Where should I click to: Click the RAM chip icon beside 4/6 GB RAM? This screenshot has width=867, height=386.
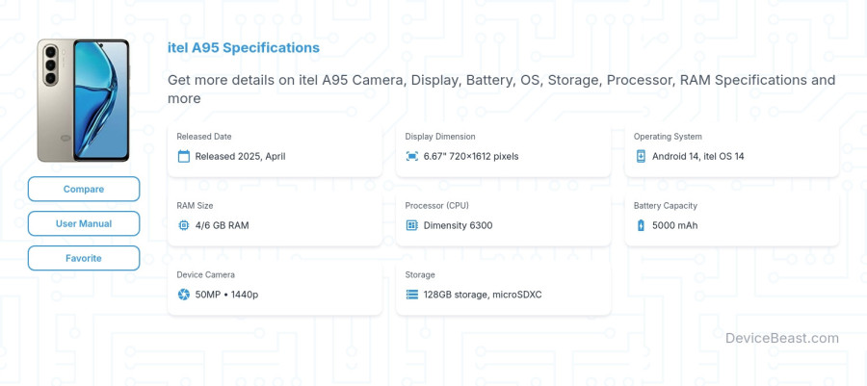click(184, 225)
